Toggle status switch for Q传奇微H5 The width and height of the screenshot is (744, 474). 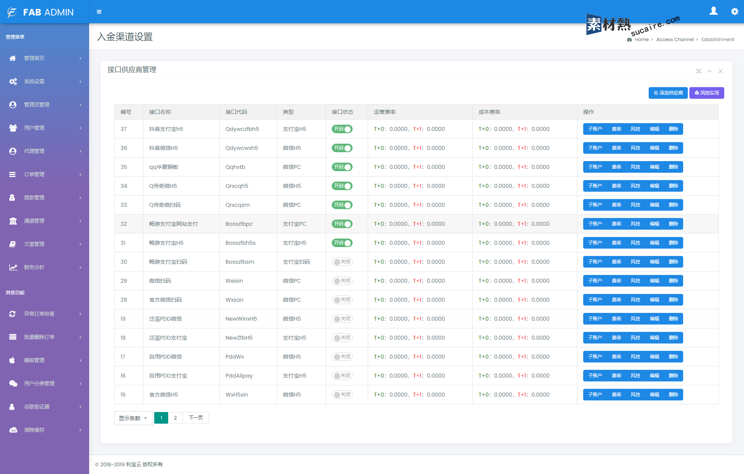click(342, 186)
